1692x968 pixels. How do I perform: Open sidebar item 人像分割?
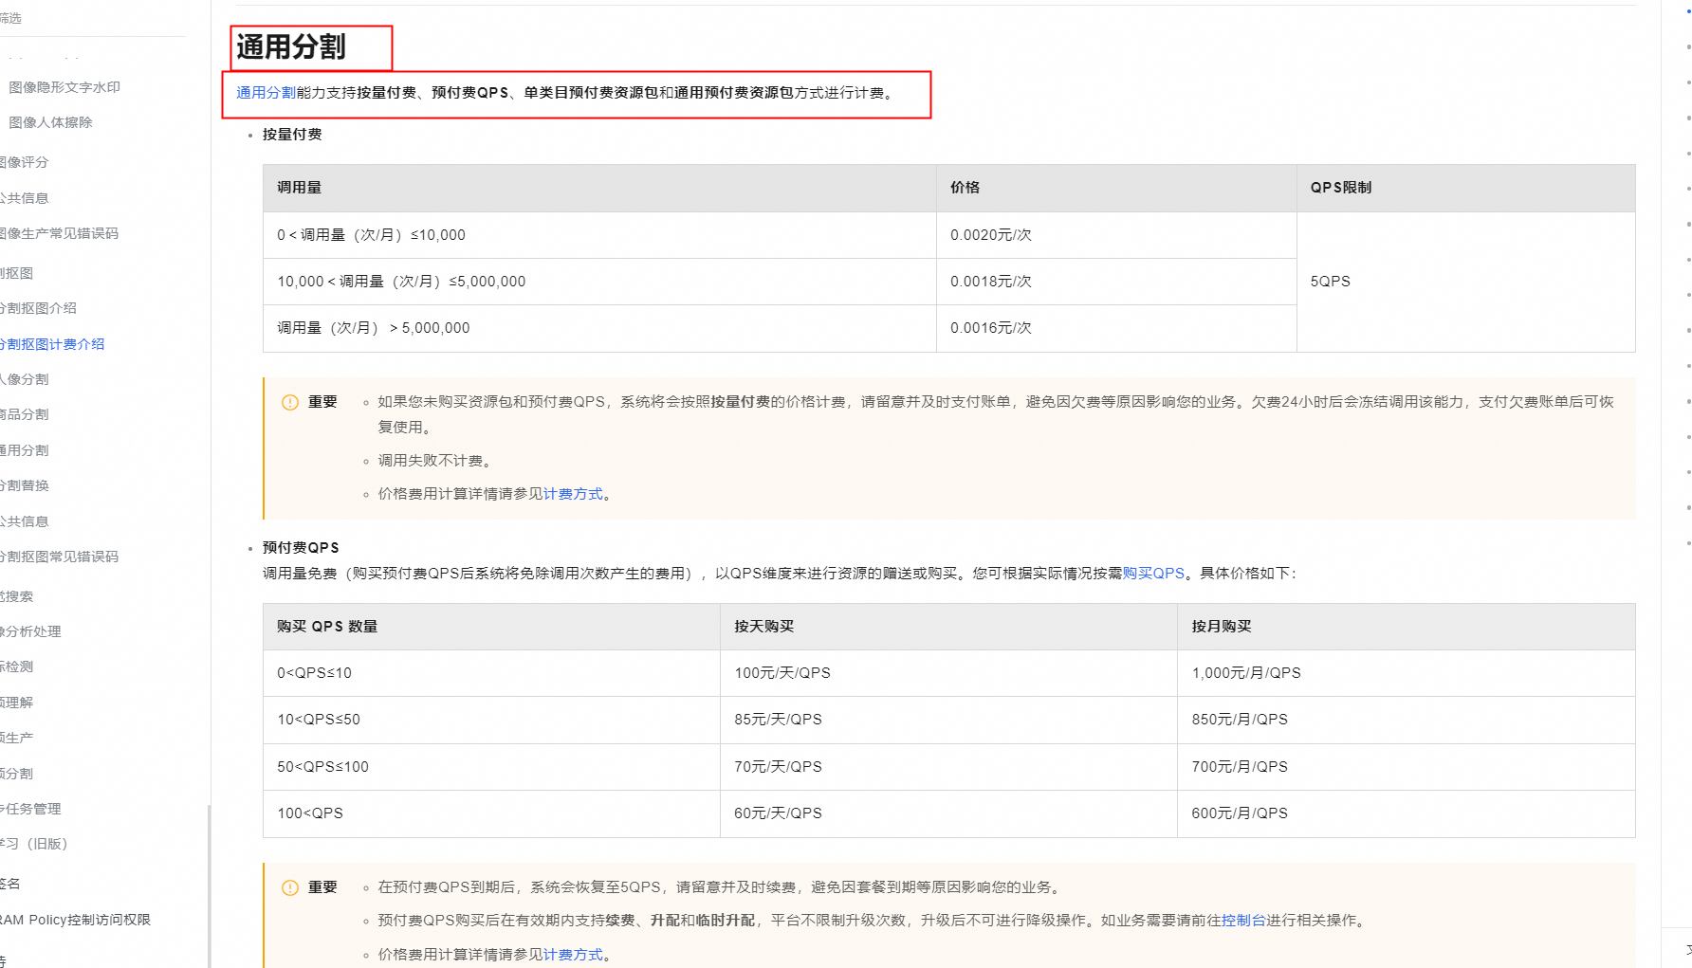tap(25, 379)
